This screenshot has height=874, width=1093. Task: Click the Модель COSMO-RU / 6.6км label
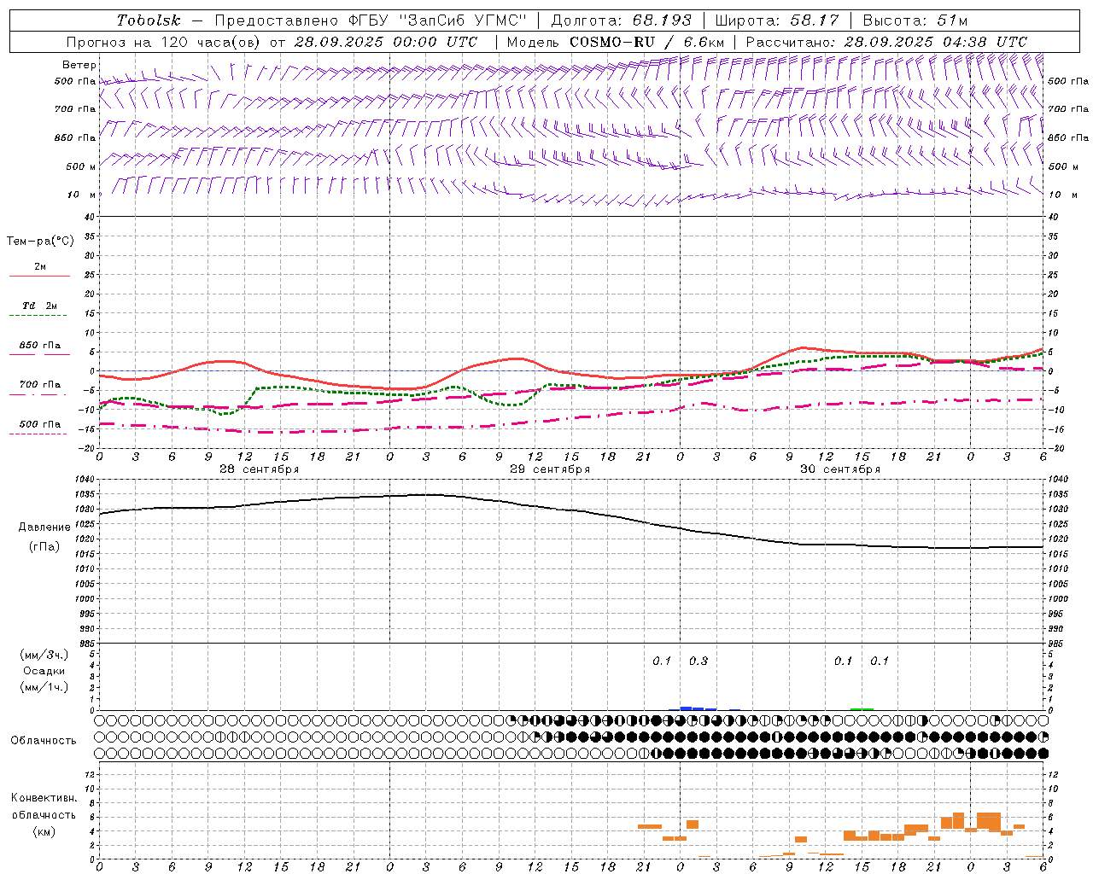(x=616, y=42)
